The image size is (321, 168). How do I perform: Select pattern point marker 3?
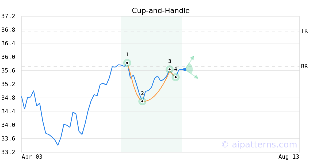[169, 69]
